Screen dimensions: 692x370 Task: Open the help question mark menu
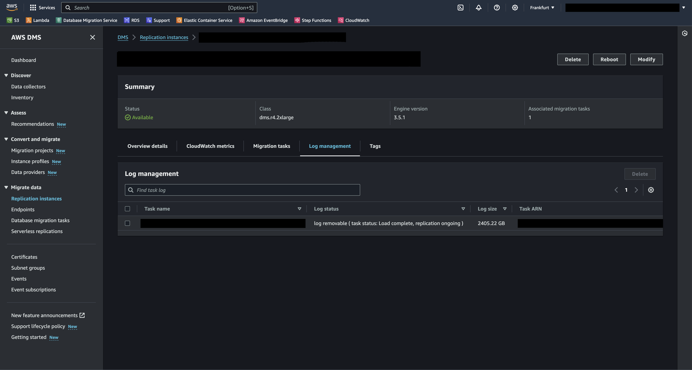(497, 8)
